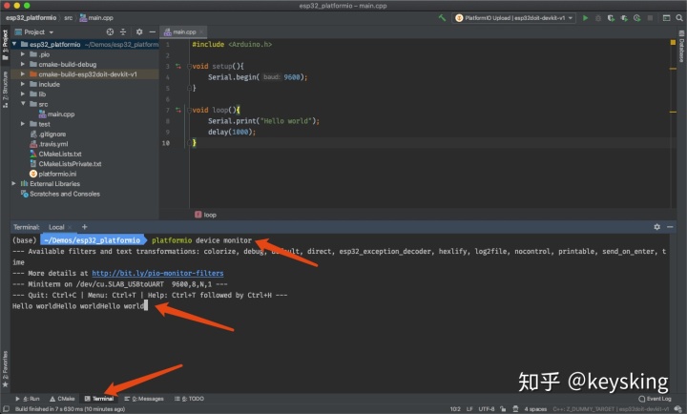Open Project panel gear settings
The height and width of the screenshot is (414, 687).
(139, 32)
